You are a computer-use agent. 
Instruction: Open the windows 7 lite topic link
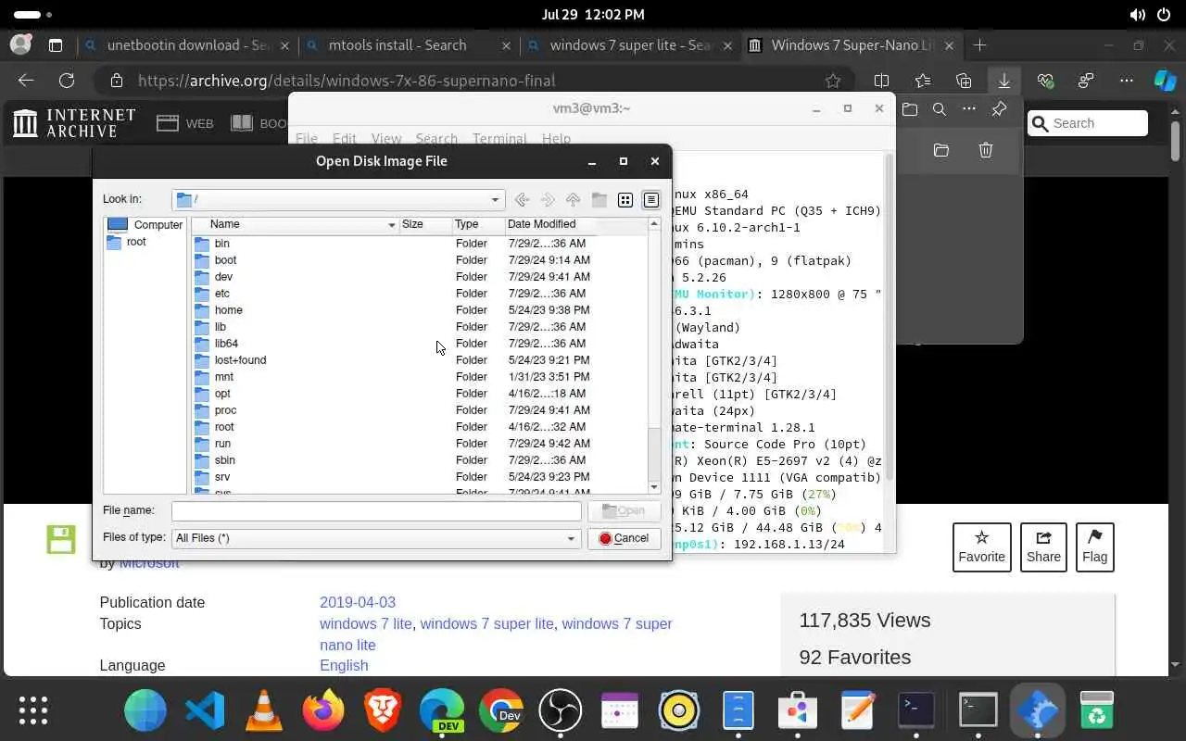point(365,624)
